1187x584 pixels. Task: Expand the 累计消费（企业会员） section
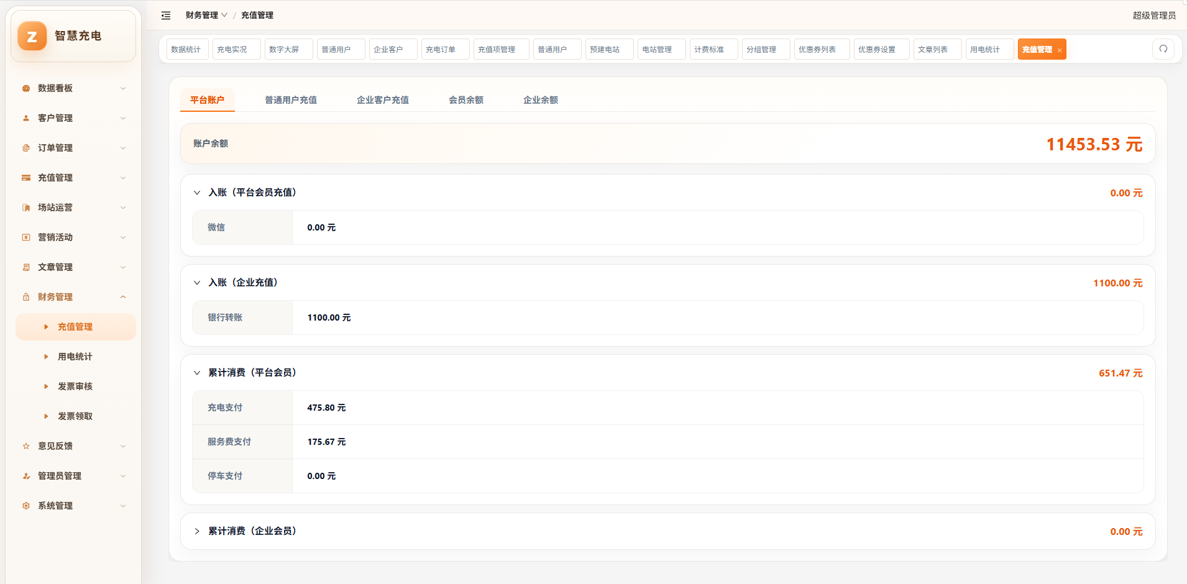tap(197, 531)
